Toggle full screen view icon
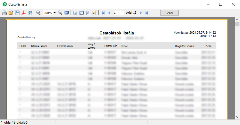 (x=66, y=13)
